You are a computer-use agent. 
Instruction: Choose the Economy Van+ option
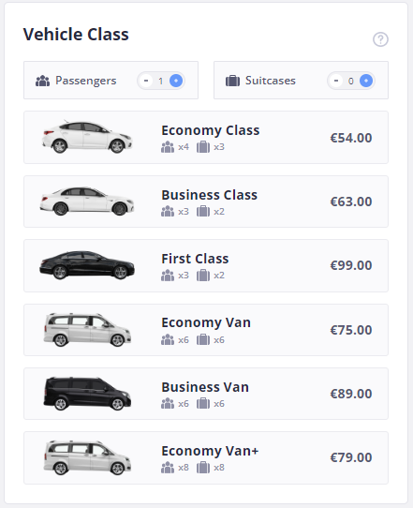(x=206, y=457)
